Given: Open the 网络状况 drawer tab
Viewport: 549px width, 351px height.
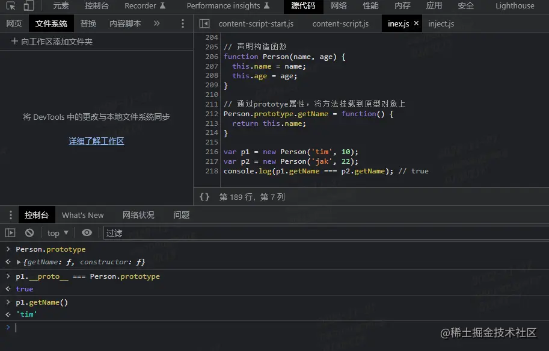Looking at the screenshot, I should [138, 215].
